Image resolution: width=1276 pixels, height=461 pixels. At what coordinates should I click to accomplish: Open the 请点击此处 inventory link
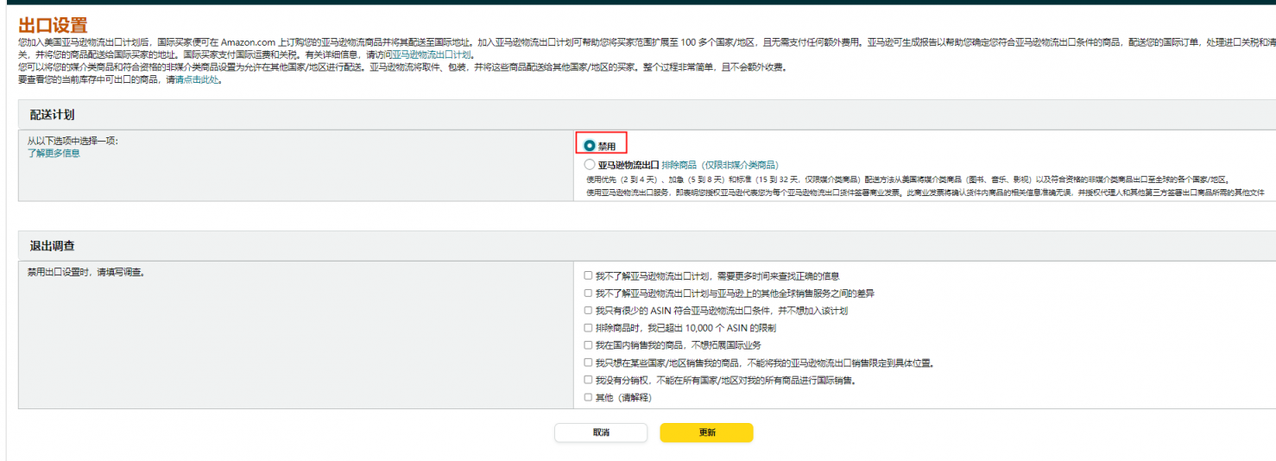197,79
